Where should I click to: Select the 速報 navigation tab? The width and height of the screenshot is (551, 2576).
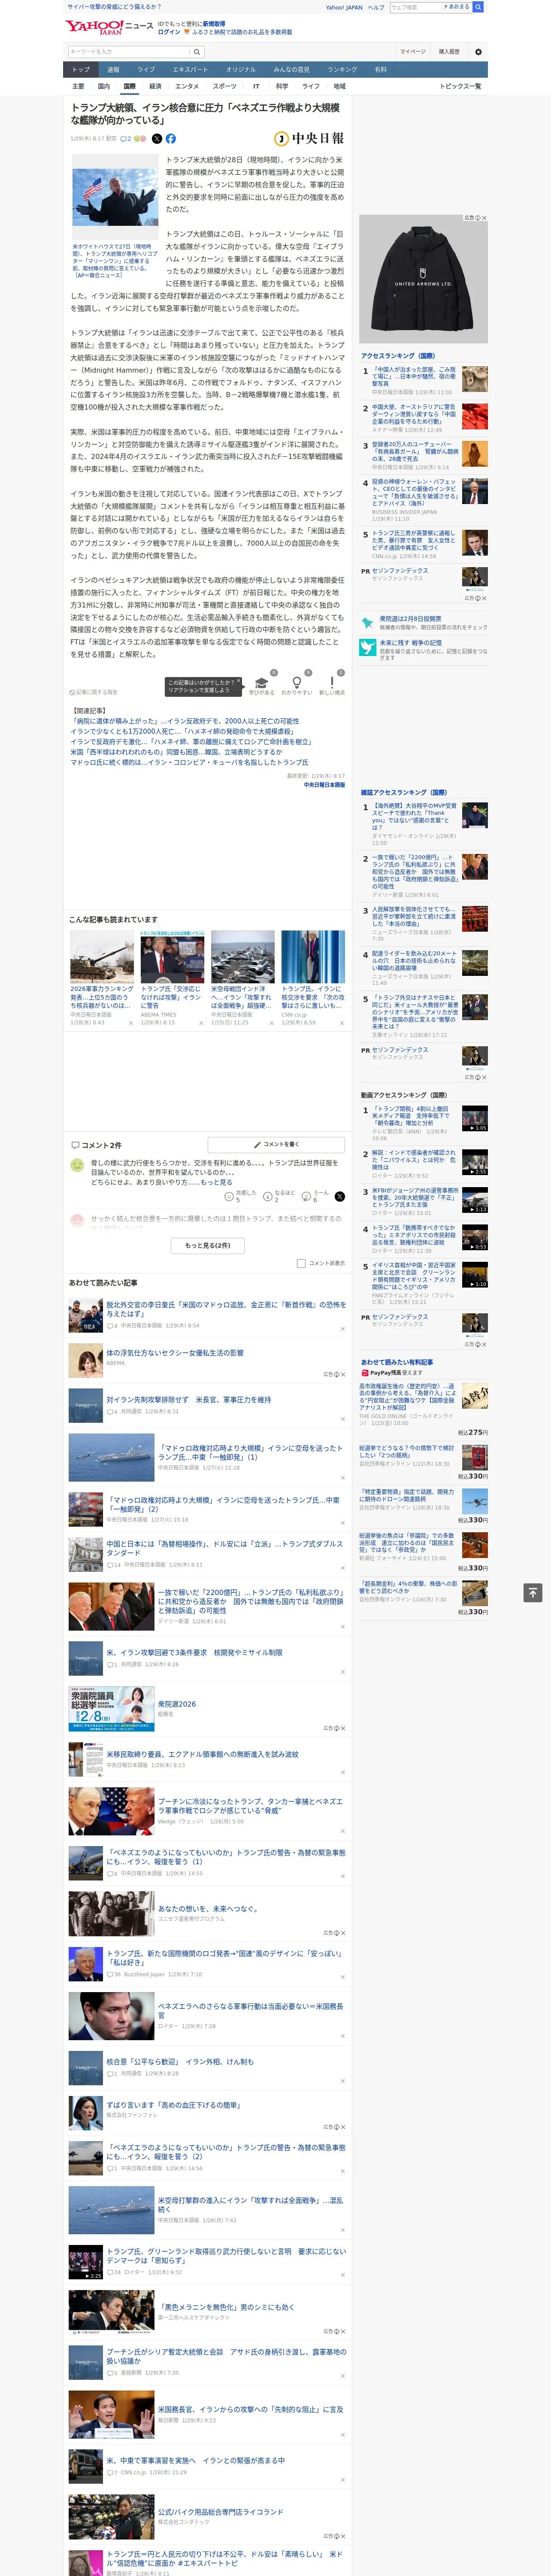[113, 70]
